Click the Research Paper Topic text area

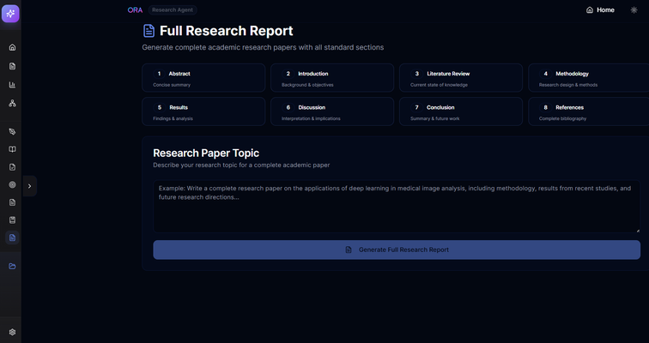click(397, 206)
